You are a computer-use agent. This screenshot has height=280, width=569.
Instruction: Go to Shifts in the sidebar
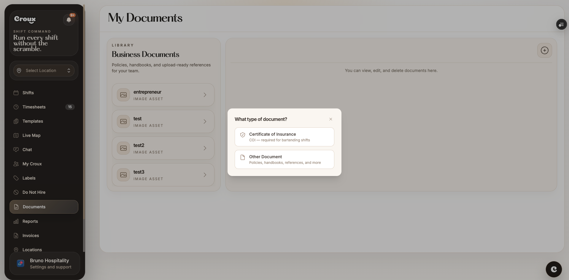click(x=44, y=93)
